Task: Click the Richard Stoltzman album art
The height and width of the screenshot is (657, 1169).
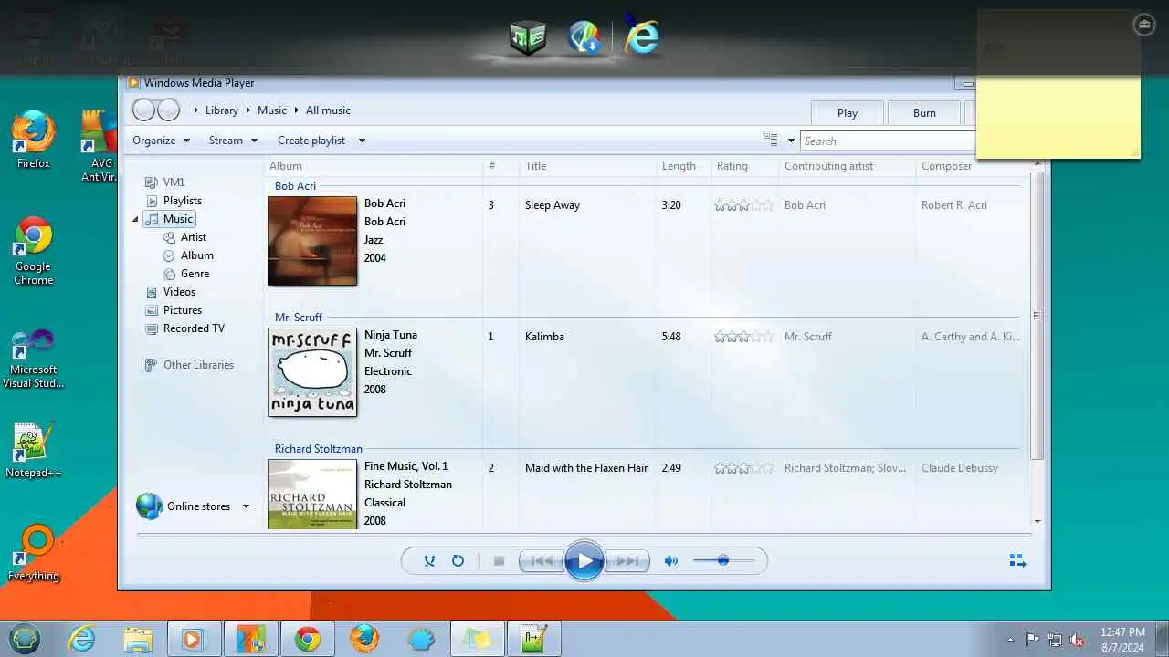Action: click(x=312, y=494)
